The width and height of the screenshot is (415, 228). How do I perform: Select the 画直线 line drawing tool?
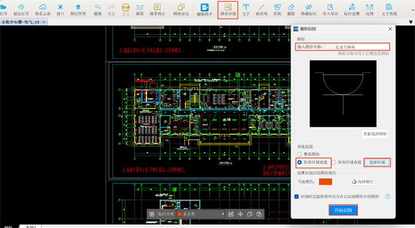click(261, 9)
